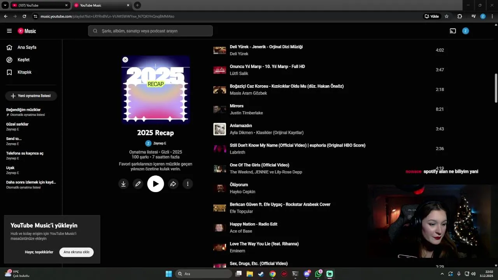498x280 pixels.
Task: Click the YouTube Music logo
Action: click(x=27, y=31)
